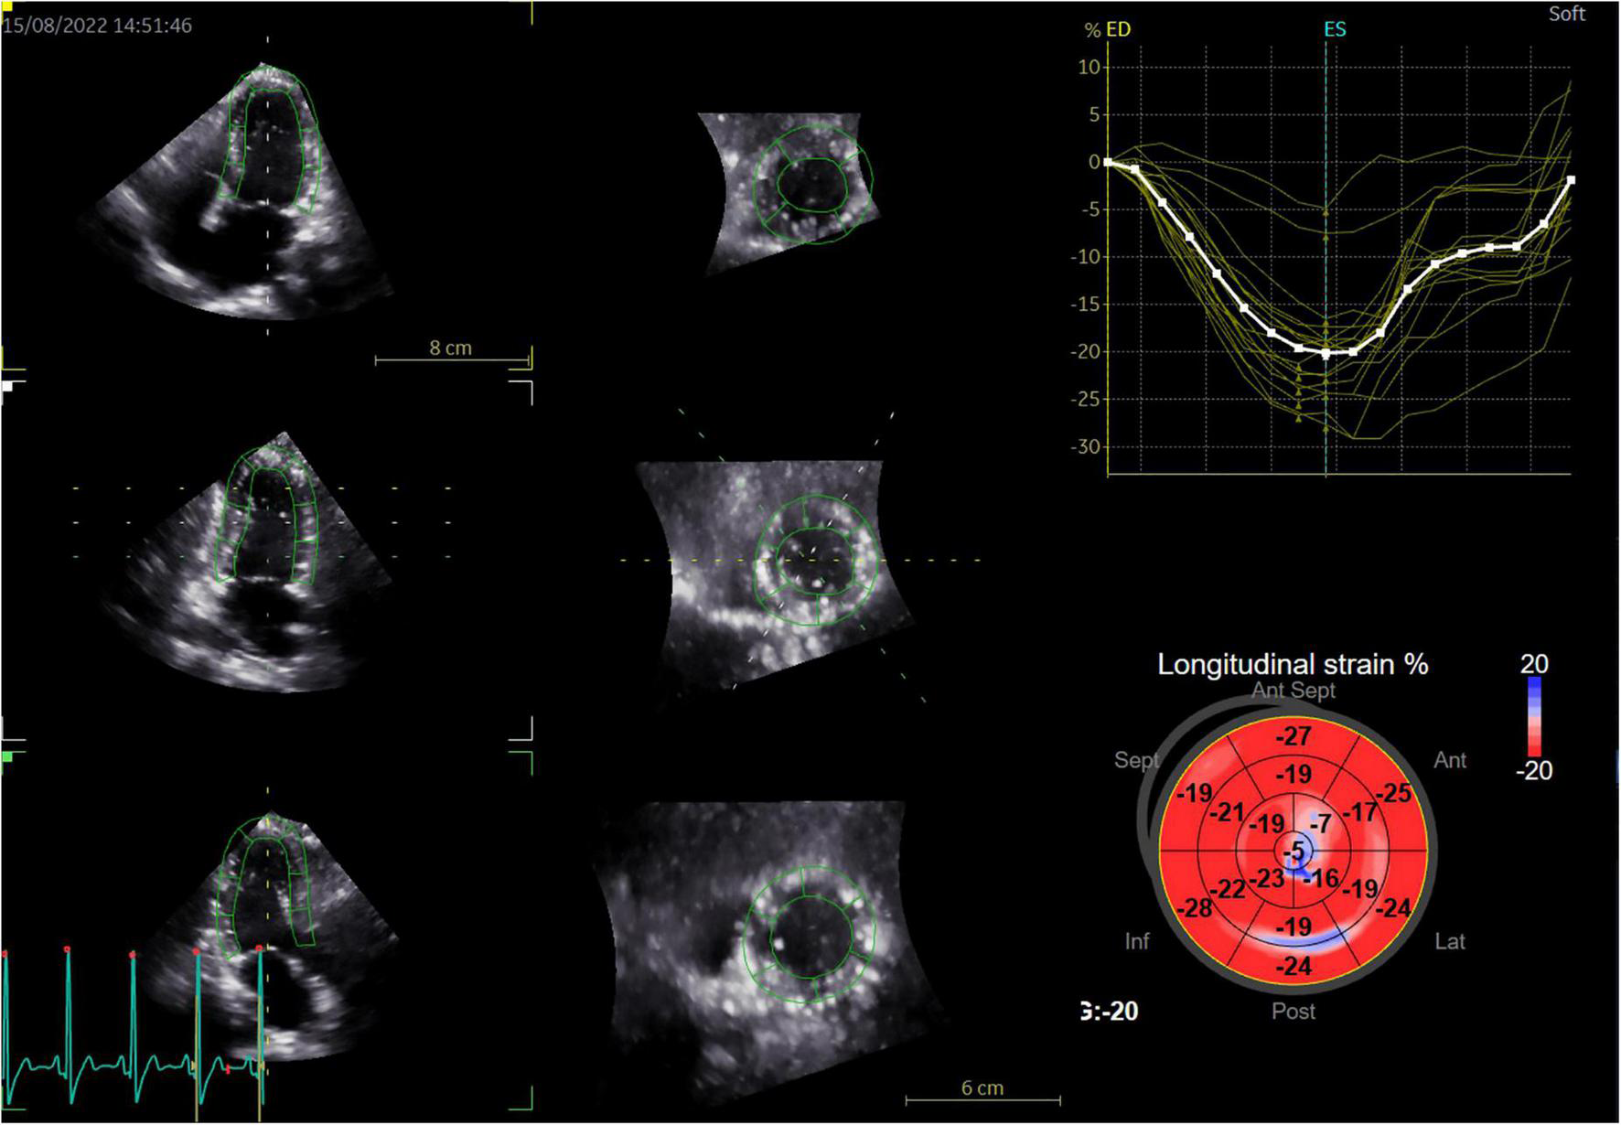Image resolution: width=1621 pixels, height=1125 pixels.
Task: Click the ED end-diastole marker label
Action: pyautogui.click(x=1118, y=29)
